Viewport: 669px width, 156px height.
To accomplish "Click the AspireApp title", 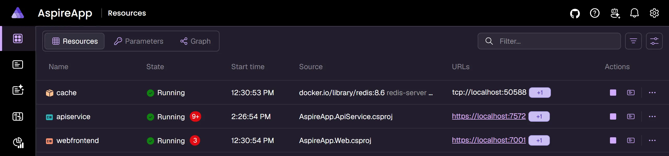I will [x=65, y=14].
